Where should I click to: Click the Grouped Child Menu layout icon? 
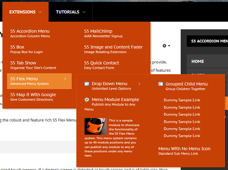(161, 84)
